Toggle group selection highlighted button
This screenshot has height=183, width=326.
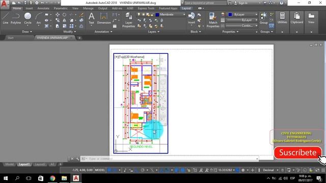click(271, 26)
